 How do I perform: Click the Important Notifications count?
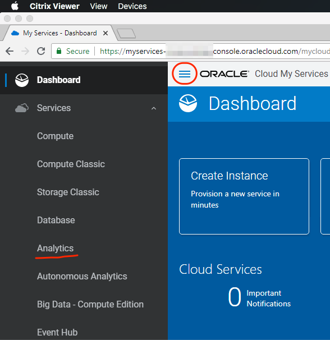point(235,297)
